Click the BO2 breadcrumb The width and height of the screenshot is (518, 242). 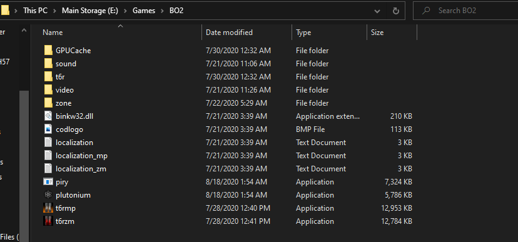(176, 11)
